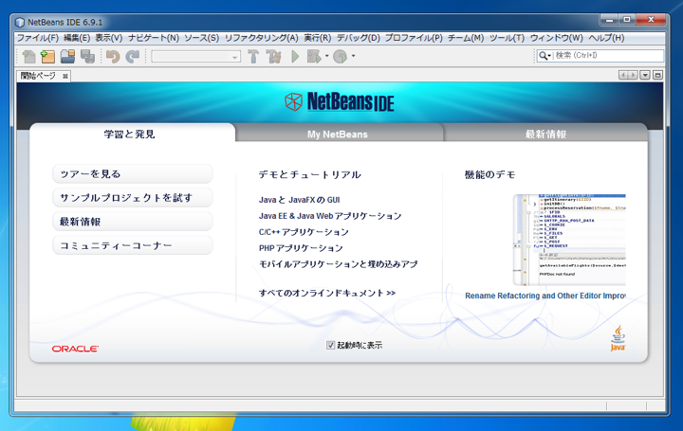This screenshot has height=431, width=683.
Task: Click the Java logo
Action: coord(618,338)
